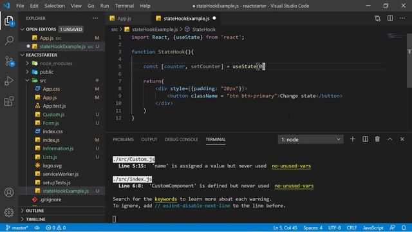412x232 pixels.
Task: Open the Source Control view
Action: click(9, 61)
